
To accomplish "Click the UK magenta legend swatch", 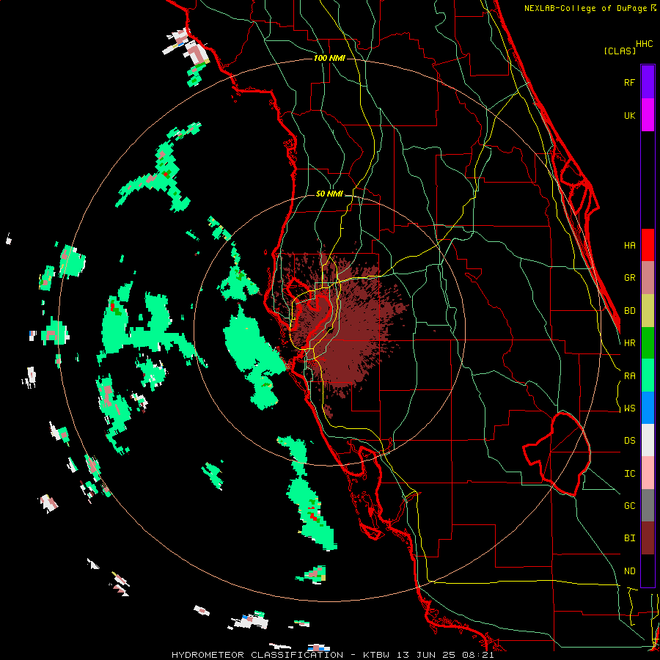I will click(648, 115).
